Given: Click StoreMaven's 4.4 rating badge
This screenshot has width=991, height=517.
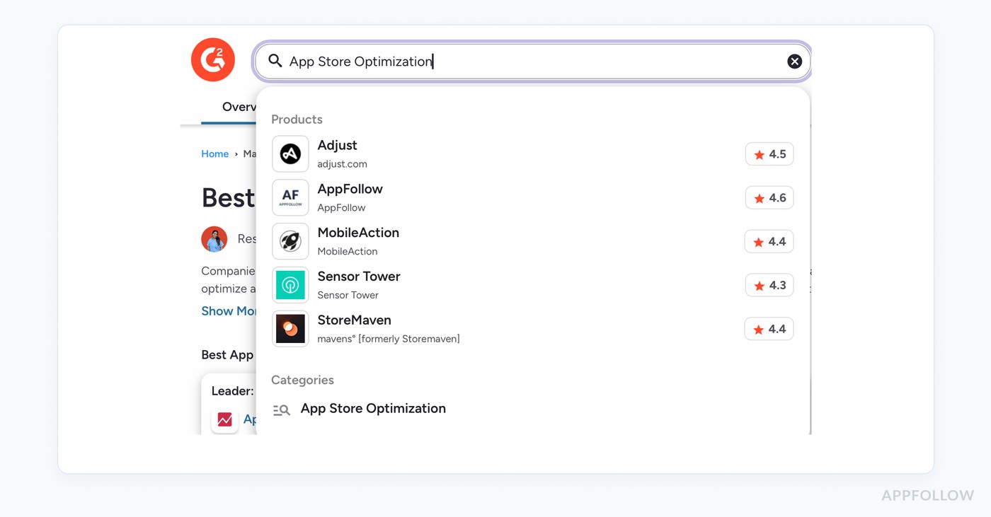Looking at the screenshot, I should tap(769, 330).
